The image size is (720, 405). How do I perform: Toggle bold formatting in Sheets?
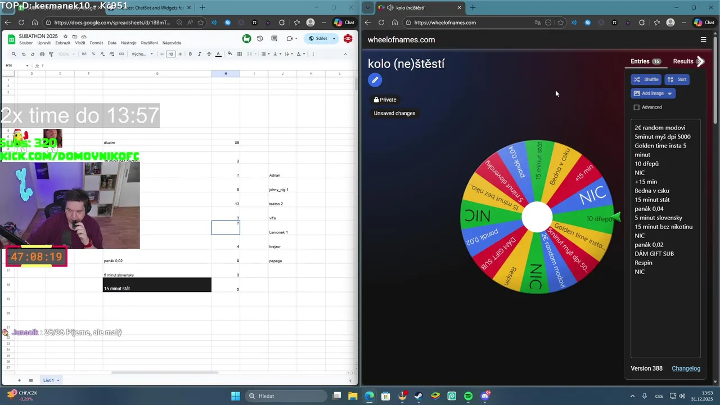click(x=190, y=54)
